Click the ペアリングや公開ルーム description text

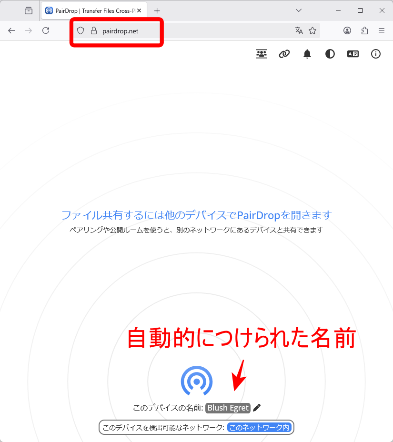(196, 230)
